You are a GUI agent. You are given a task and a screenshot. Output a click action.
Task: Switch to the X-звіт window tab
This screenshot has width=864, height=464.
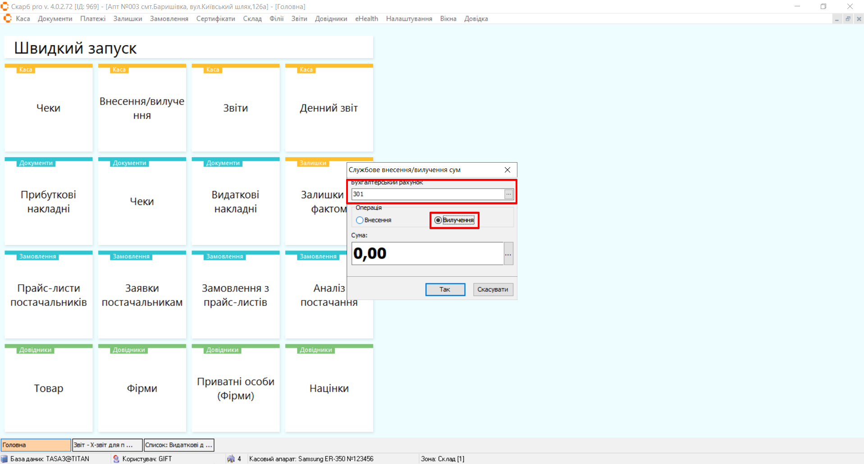pos(107,445)
